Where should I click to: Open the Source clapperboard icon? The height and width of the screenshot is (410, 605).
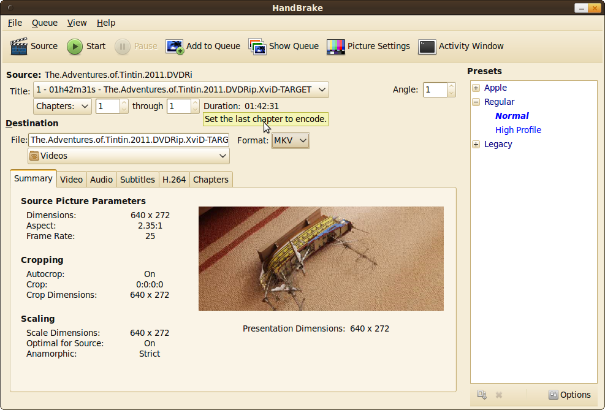[x=18, y=47]
